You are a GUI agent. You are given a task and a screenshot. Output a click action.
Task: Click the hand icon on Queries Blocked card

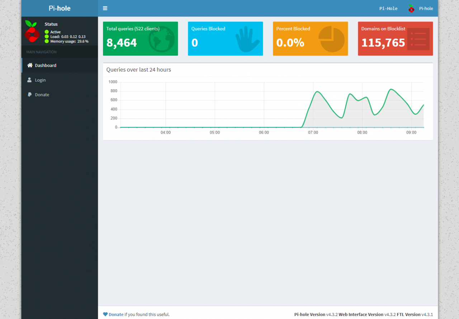[247, 40]
